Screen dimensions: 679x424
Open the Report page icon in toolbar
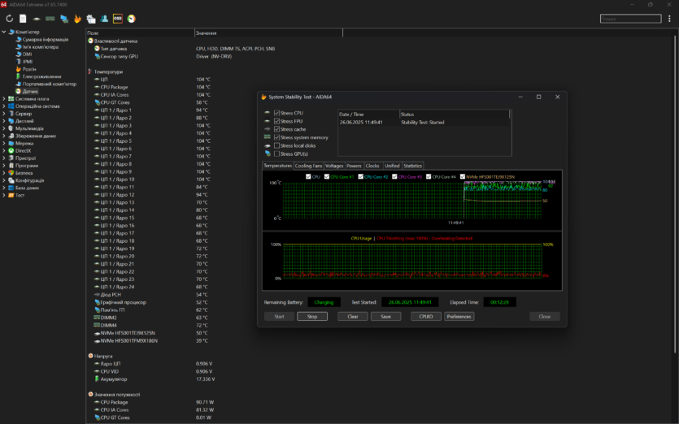point(23,19)
